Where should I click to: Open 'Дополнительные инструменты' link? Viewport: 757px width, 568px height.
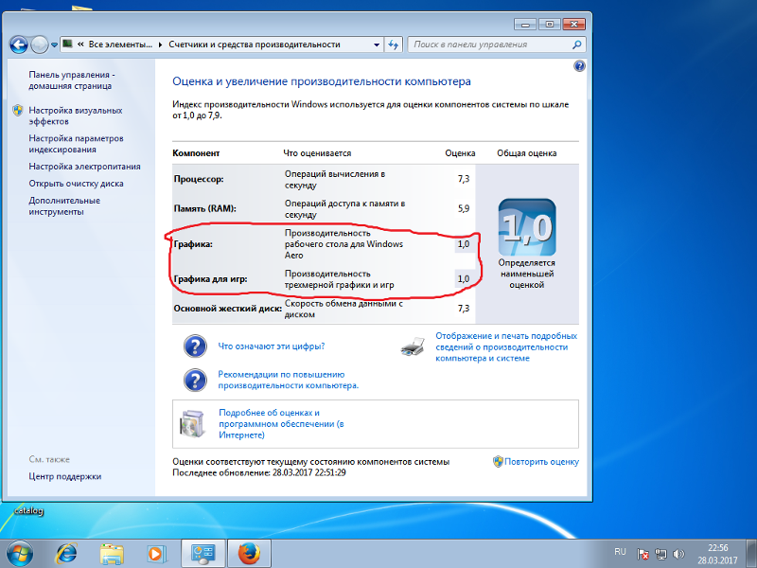click(x=64, y=206)
